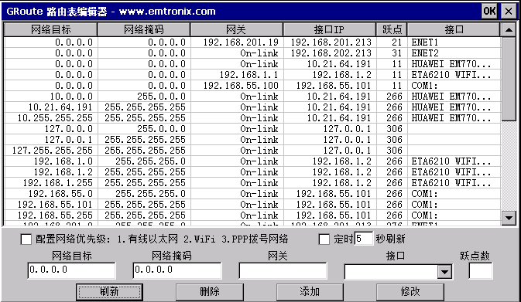Select the ENET1 interface cell with metric 21

[454, 42]
